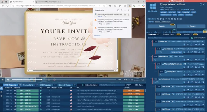The width and height of the screenshot is (207, 112).
Task: Select the Elegant Invitation browser tab
Action: coord(22,2)
